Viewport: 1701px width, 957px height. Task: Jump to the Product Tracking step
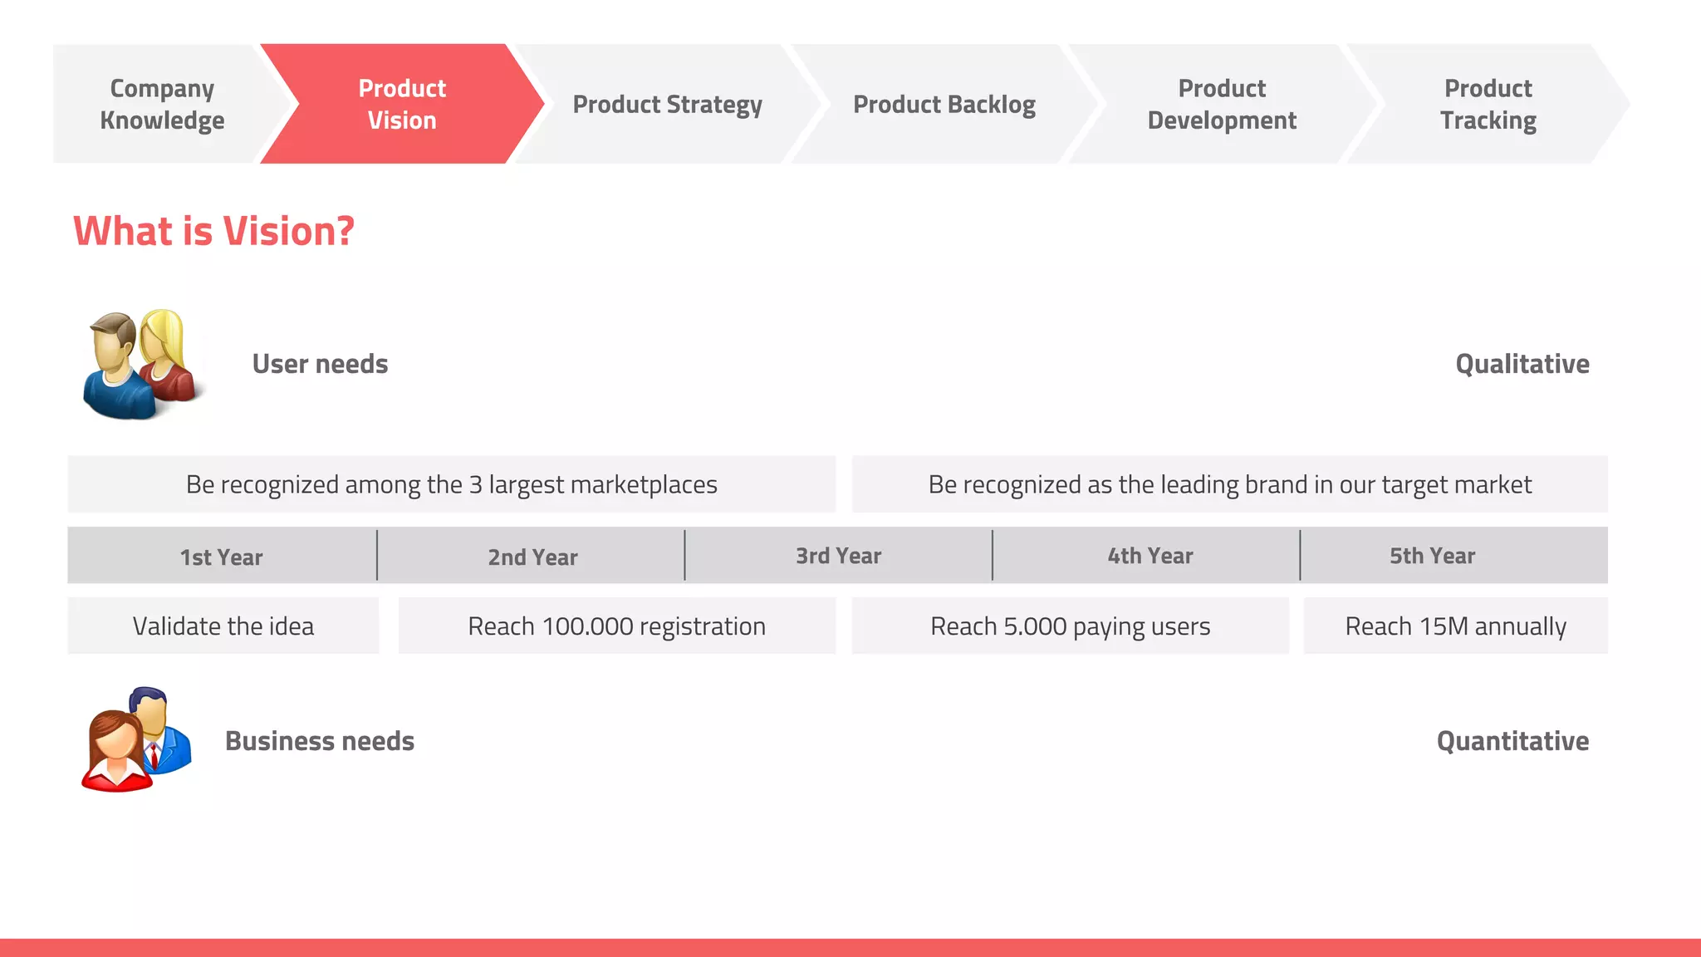(x=1488, y=104)
